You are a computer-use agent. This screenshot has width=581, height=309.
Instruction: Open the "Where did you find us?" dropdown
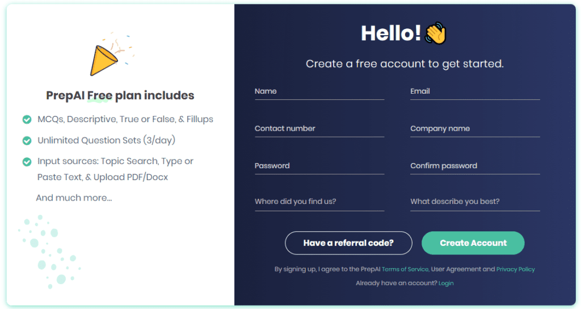(319, 202)
